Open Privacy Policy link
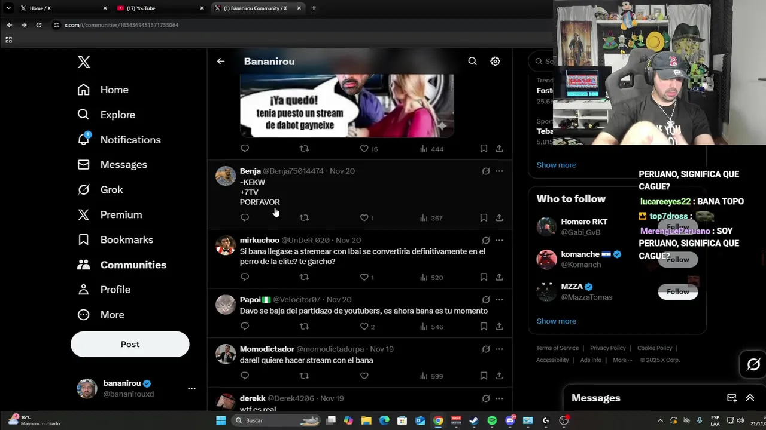 point(607,348)
